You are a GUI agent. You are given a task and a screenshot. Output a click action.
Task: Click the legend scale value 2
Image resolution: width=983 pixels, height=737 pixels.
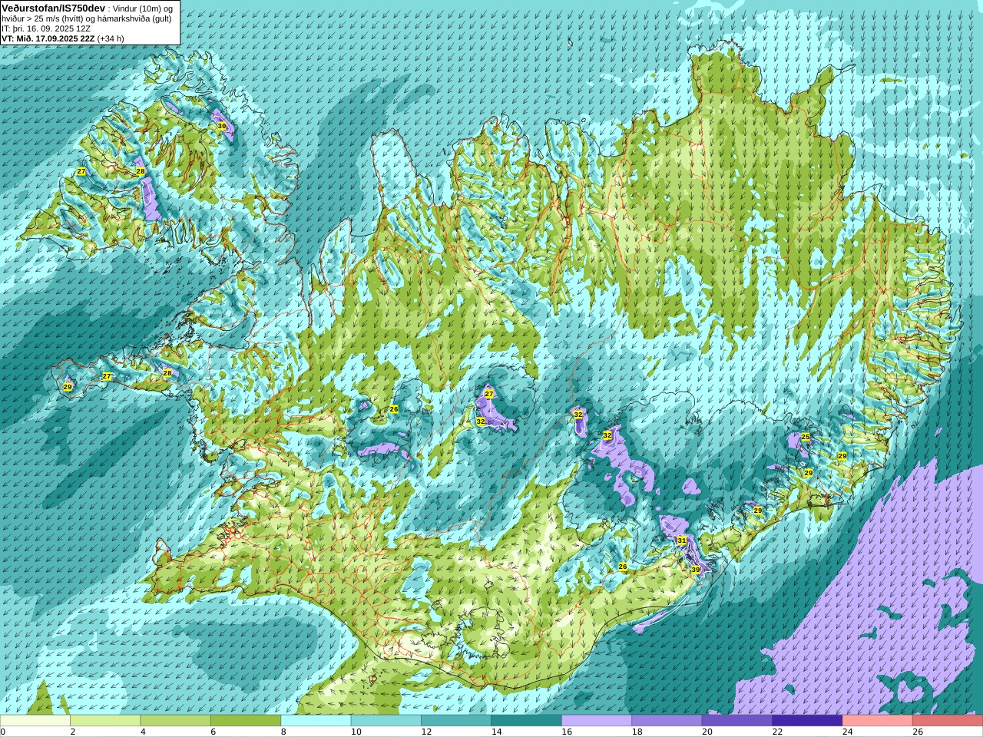(x=73, y=732)
